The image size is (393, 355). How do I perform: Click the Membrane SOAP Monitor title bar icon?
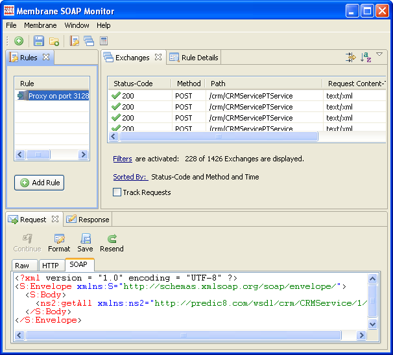9,11
